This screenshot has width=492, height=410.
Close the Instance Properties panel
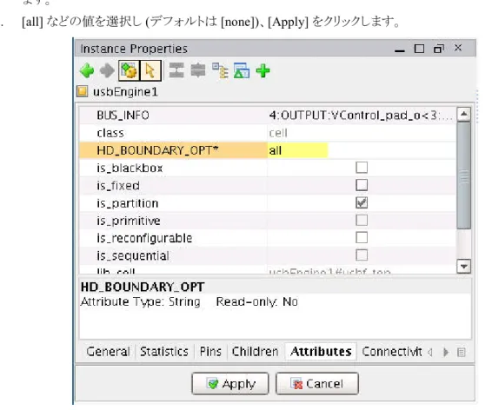click(x=458, y=48)
